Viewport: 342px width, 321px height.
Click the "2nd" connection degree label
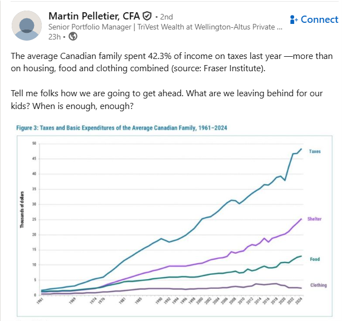(166, 16)
